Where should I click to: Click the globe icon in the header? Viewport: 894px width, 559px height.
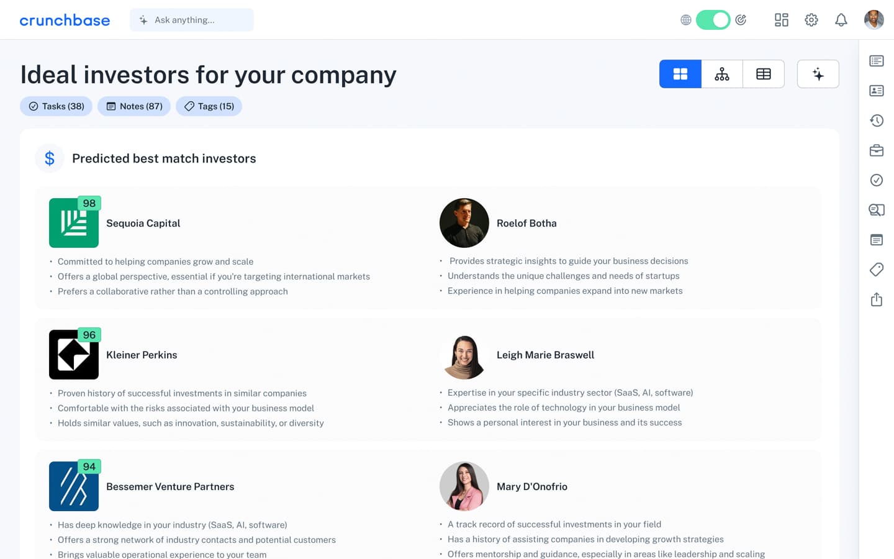tap(685, 20)
